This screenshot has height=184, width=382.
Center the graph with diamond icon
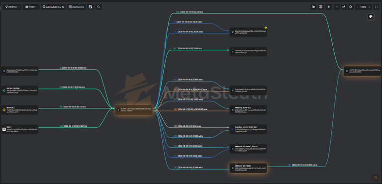351,7
